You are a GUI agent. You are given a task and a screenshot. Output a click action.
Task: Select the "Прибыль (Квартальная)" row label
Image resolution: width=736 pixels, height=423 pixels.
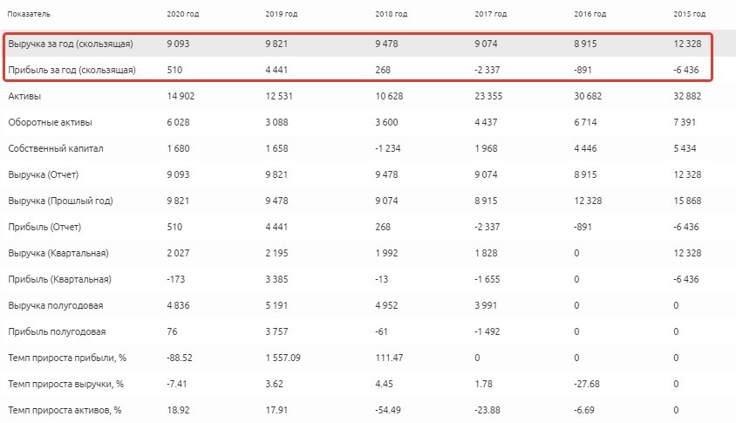(58, 279)
